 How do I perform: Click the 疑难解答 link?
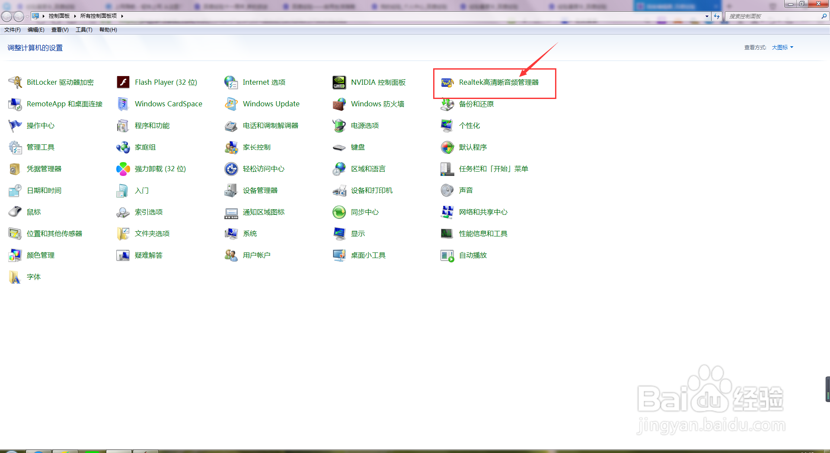click(149, 255)
